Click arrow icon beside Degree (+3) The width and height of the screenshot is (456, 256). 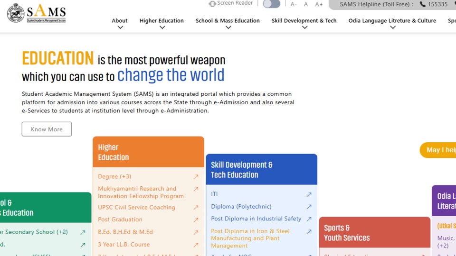(x=196, y=176)
